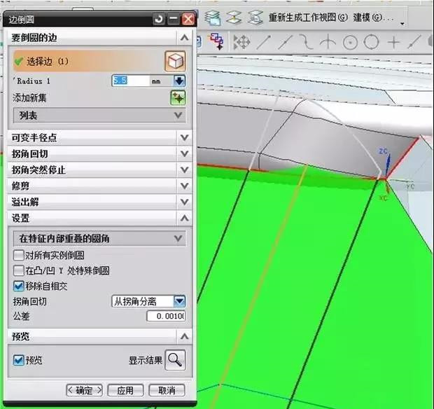The image size is (434, 409).
Task: Uncheck remove self-intersections checkbox
Action: pyautogui.click(x=19, y=286)
